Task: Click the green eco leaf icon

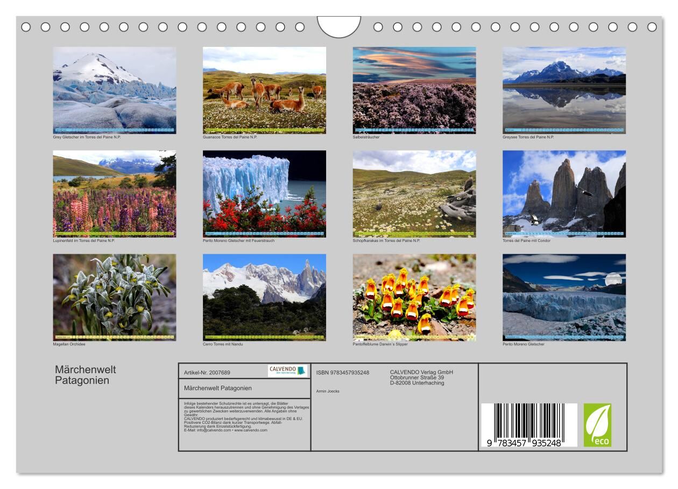Action: 597,425
